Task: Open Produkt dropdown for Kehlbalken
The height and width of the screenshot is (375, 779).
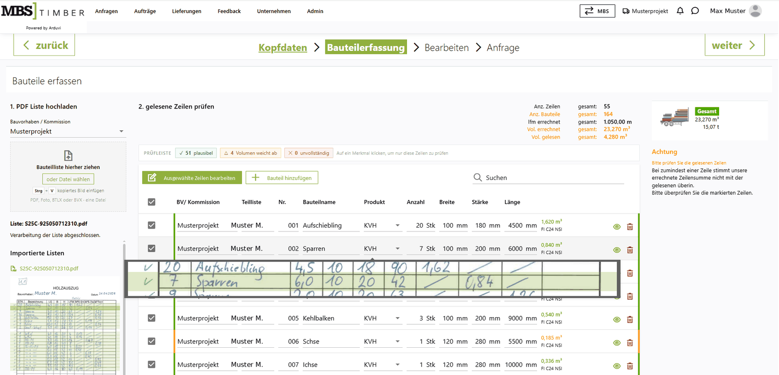Action: click(382, 318)
